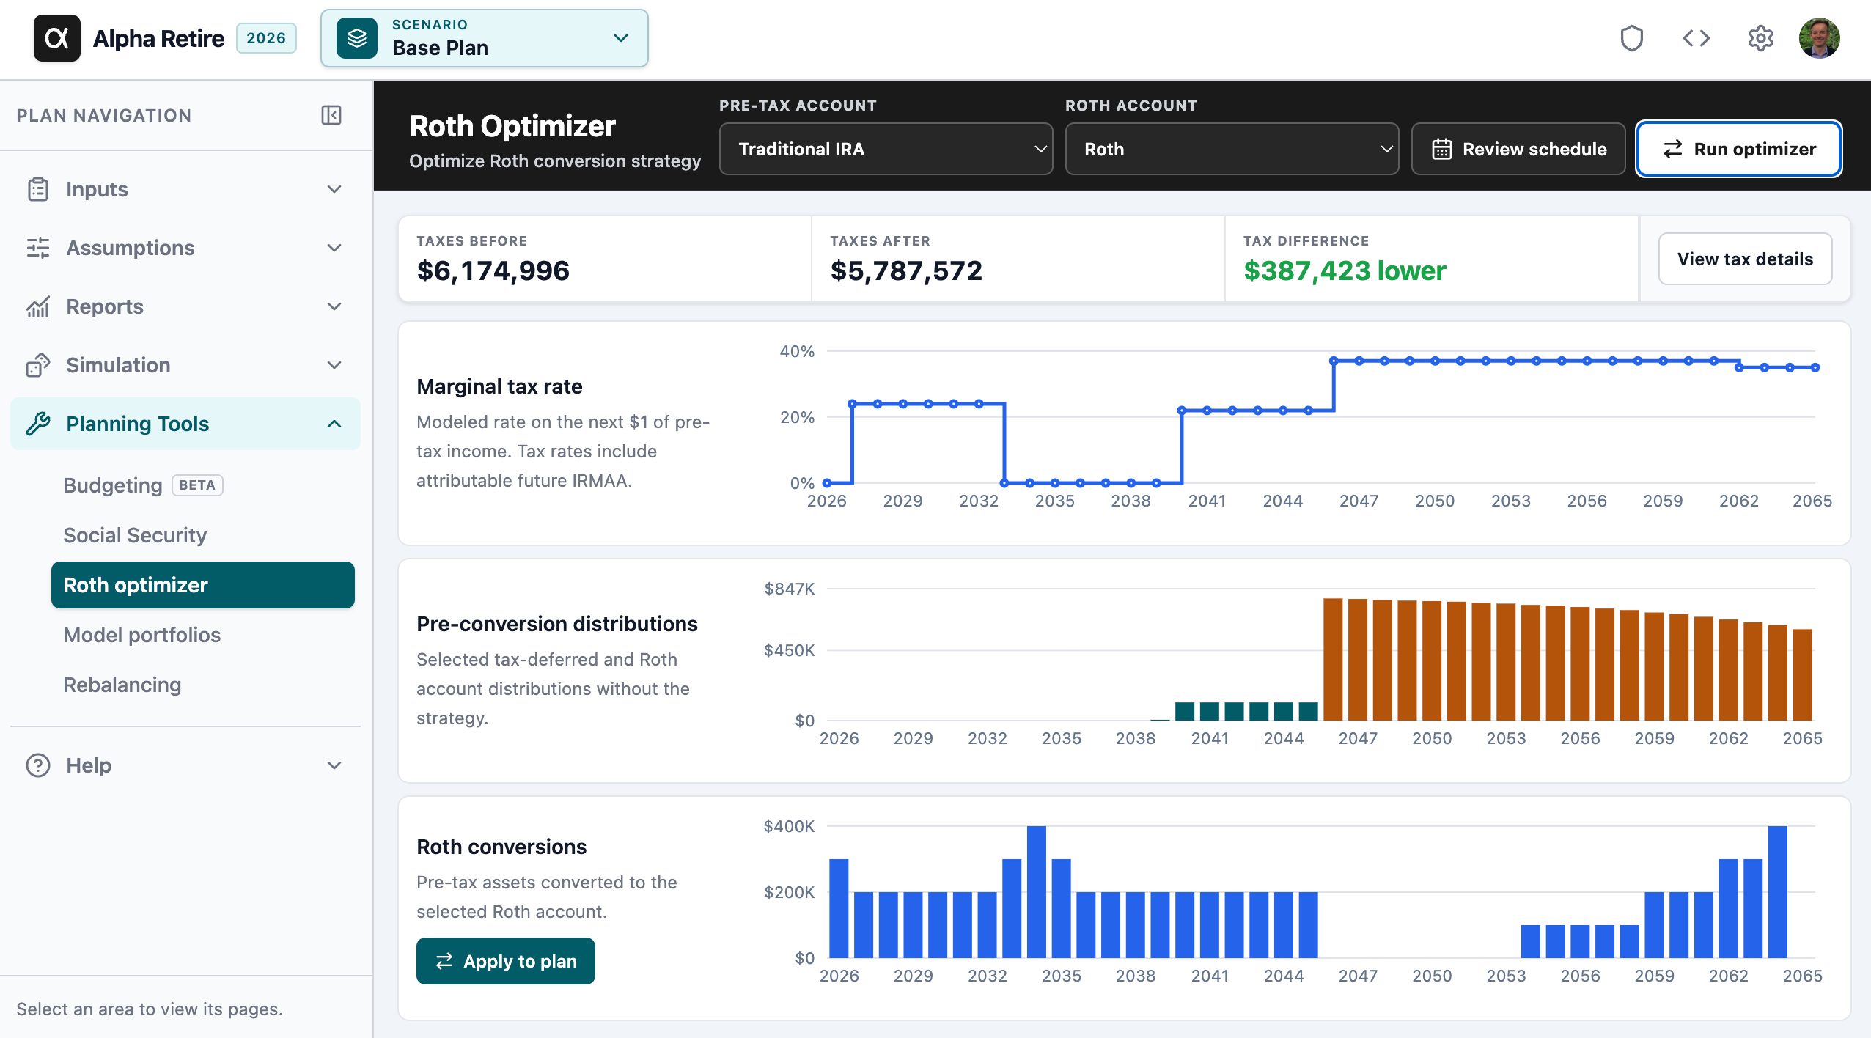
Task: Open the Roth account dropdown
Action: [x=1232, y=149]
